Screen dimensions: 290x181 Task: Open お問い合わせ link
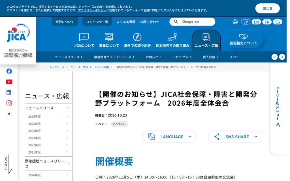[x=150, y=22]
